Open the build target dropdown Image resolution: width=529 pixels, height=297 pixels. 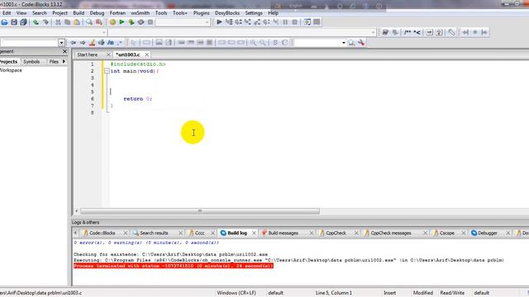coord(207,22)
